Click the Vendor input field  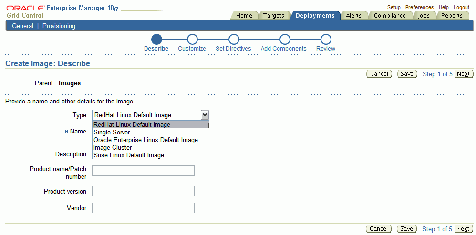[143, 208]
